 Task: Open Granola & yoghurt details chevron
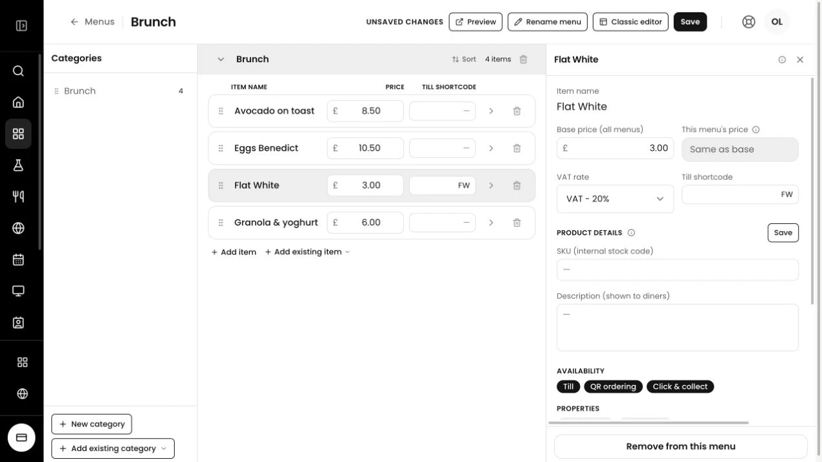tap(491, 223)
